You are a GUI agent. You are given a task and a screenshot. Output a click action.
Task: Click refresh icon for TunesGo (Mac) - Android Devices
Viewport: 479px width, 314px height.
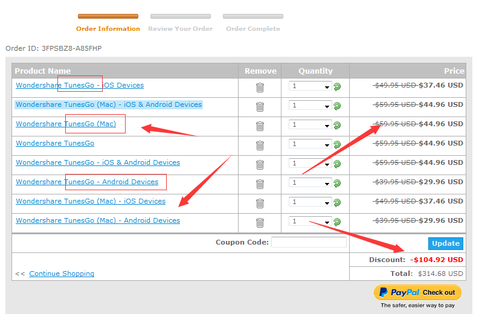coord(337,222)
